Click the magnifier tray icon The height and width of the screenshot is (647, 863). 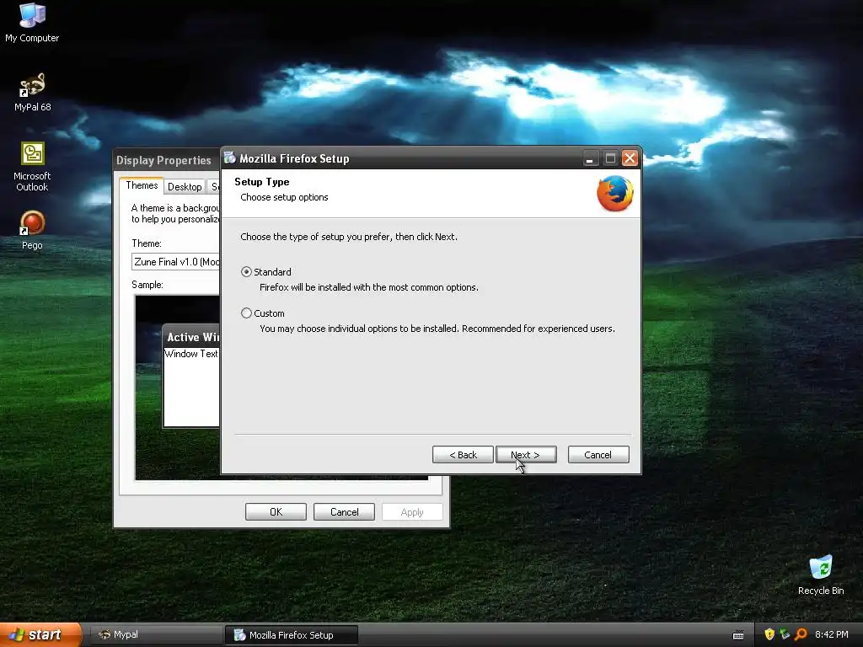point(801,634)
